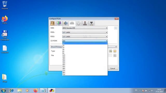Expand the FDD2 drive type dropdown
The width and height of the screenshot is (166, 93).
[x=85, y=37]
